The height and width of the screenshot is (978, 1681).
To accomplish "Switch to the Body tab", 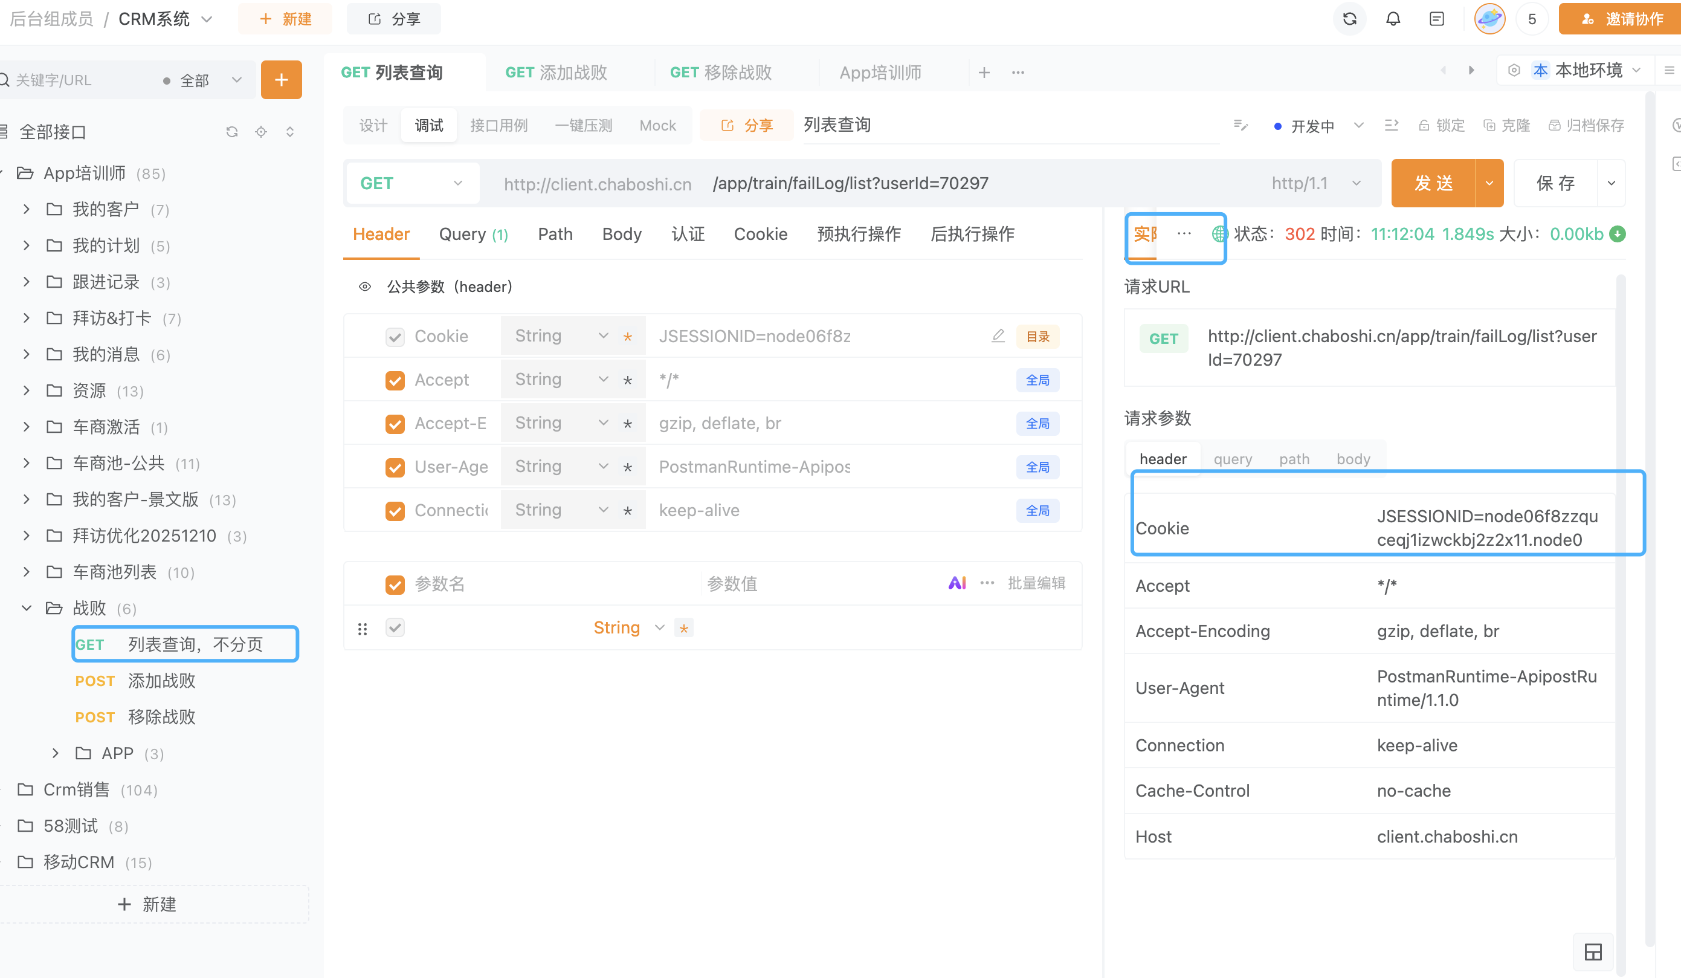I will pyautogui.click(x=621, y=234).
